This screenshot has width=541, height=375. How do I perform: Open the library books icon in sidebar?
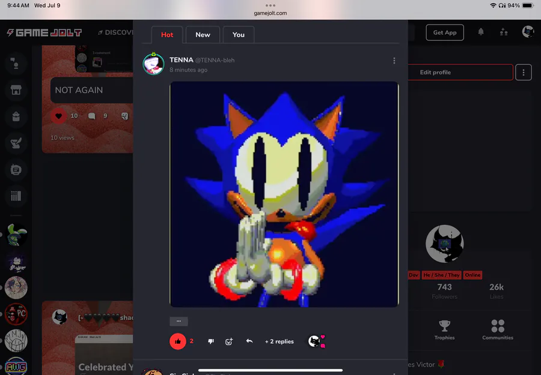16,196
